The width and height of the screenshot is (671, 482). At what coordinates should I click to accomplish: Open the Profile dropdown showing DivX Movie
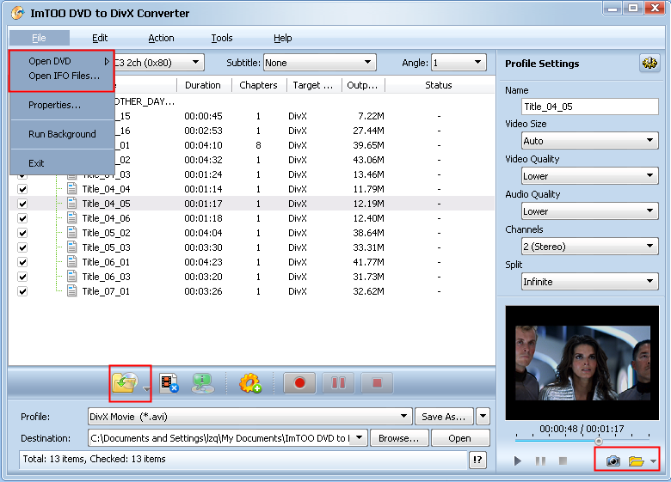coord(250,416)
